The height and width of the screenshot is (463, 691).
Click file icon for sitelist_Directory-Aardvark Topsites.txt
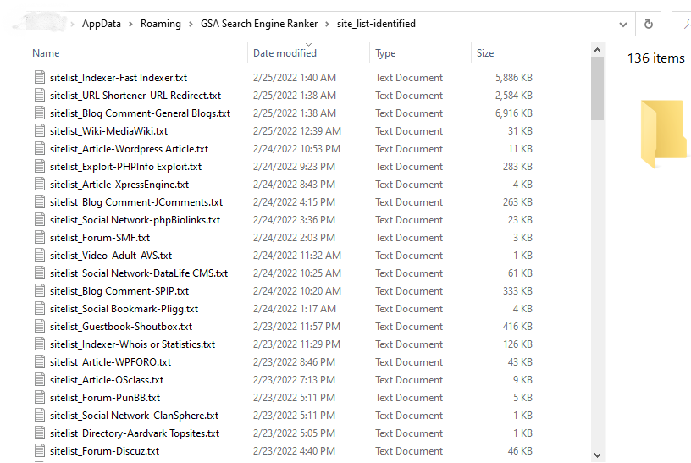tap(40, 433)
